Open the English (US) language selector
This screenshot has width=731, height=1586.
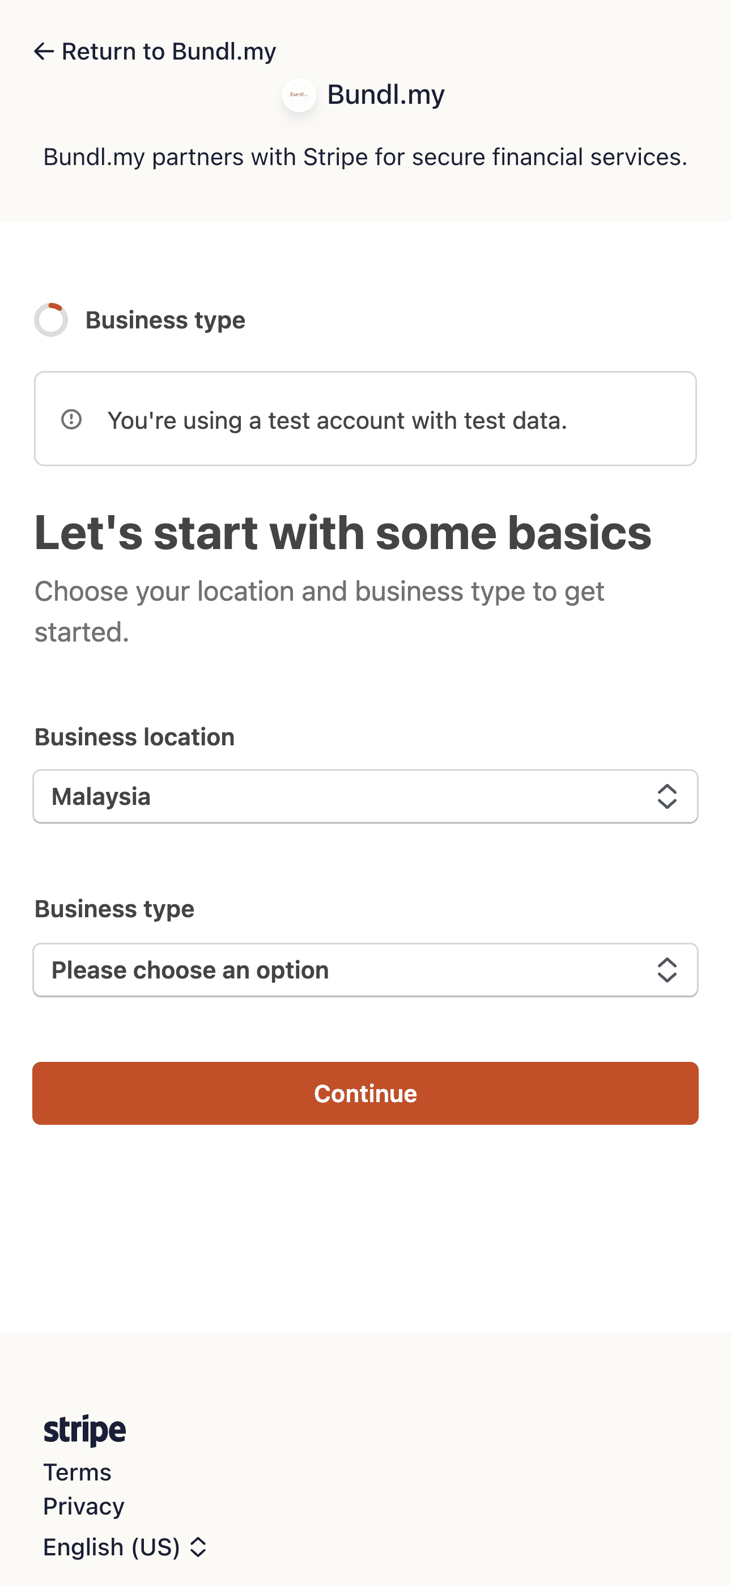point(112,1547)
